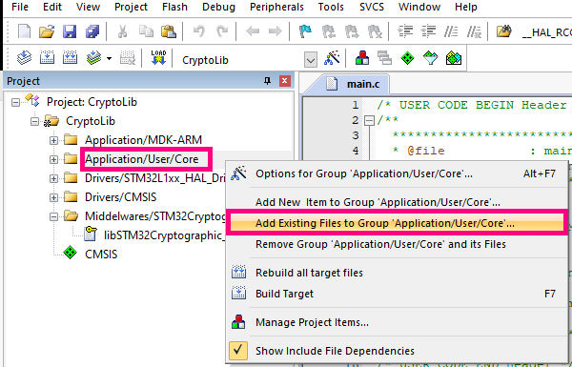Open the Project menu
The height and width of the screenshot is (367, 572).
click(x=131, y=7)
